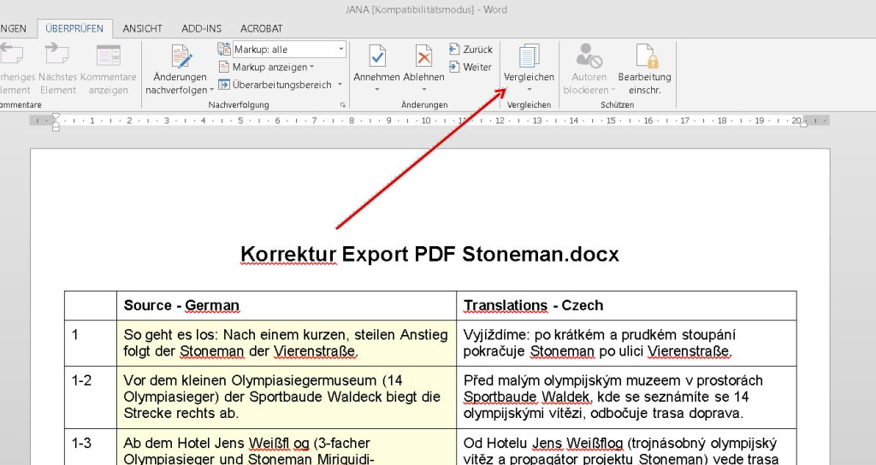
Task: Click the right indent marker on ruler
Action: click(803, 123)
